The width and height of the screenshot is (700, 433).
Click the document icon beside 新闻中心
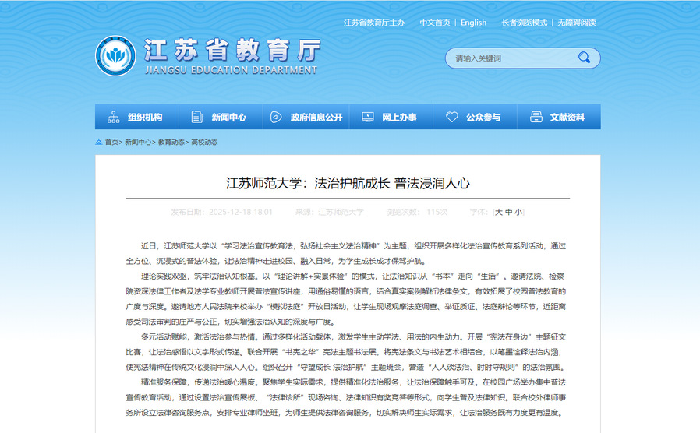pos(195,118)
